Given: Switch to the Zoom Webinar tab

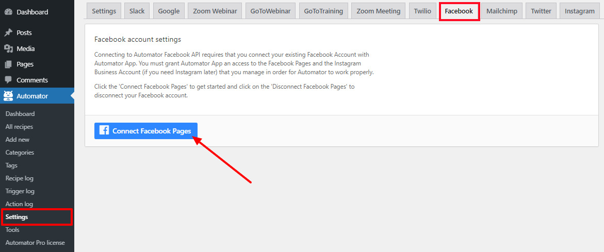Looking at the screenshot, I should 215,11.
